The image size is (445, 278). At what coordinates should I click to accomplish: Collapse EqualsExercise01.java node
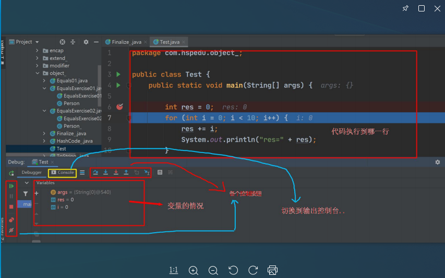tap(44, 89)
